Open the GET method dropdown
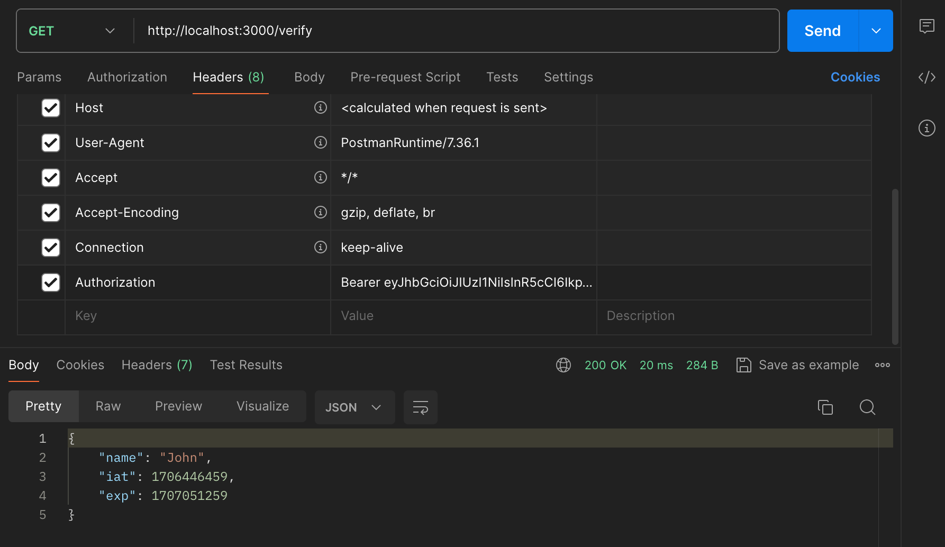The image size is (945, 547). [x=72, y=31]
